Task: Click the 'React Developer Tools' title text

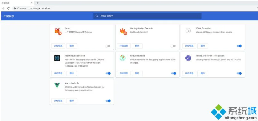Action: [x=75, y=56]
